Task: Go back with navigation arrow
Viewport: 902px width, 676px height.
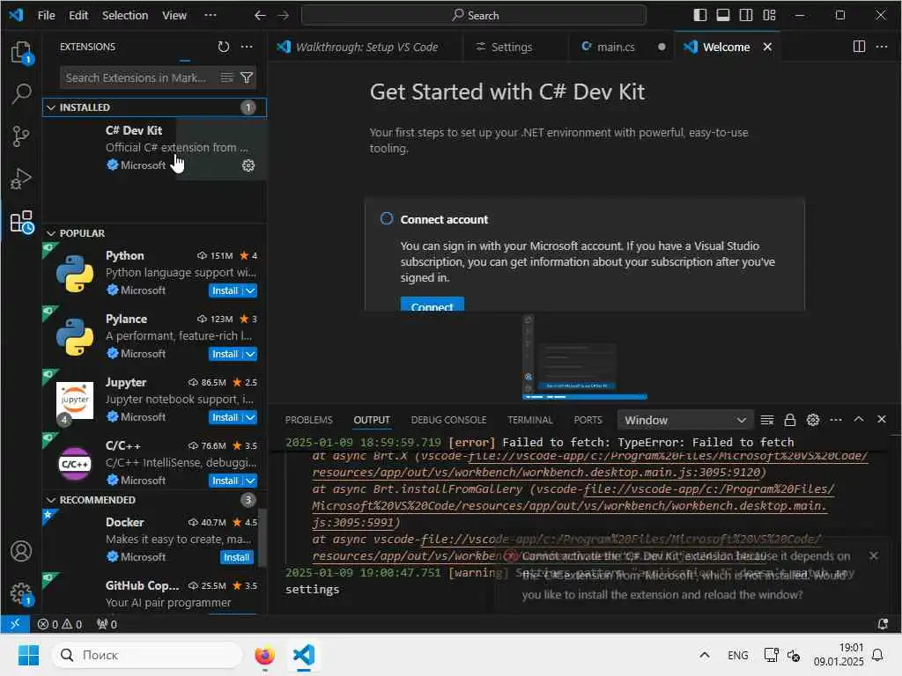Action: coord(260,16)
